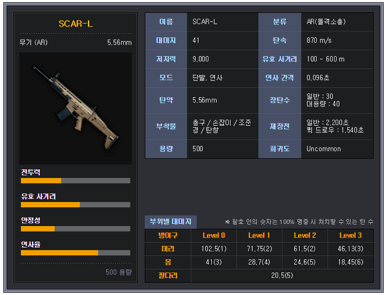Select the Level 3 column header
Viewport: 387px width, 295px height.
351,235
